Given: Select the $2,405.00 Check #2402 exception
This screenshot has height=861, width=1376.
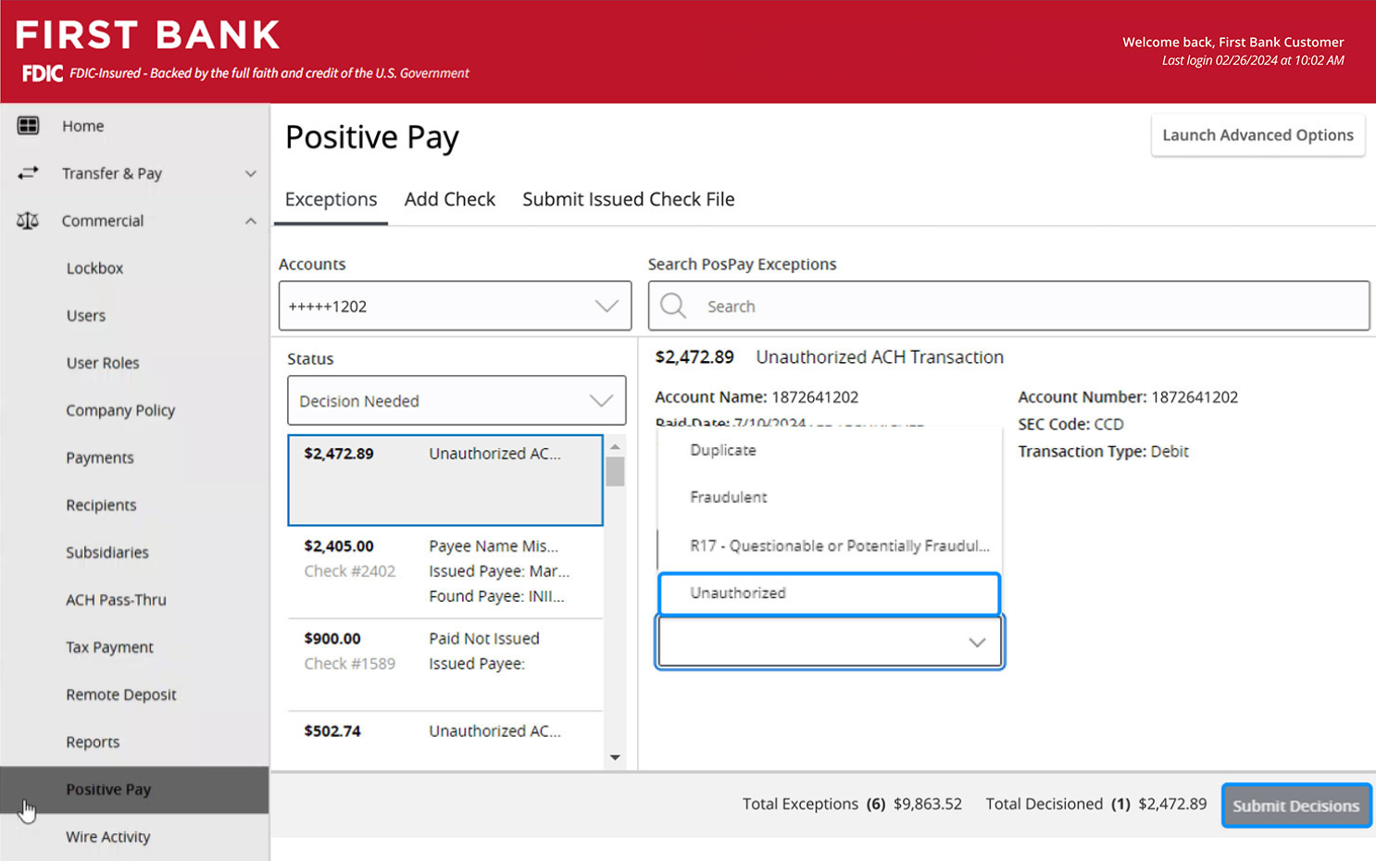Looking at the screenshot, I should tap(444, 571).
